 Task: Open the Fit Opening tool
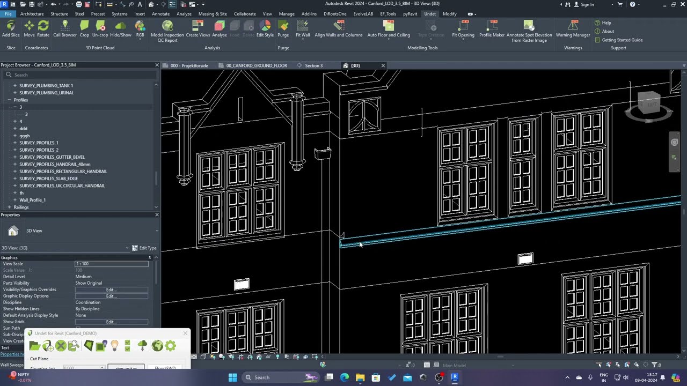[463, 29]
